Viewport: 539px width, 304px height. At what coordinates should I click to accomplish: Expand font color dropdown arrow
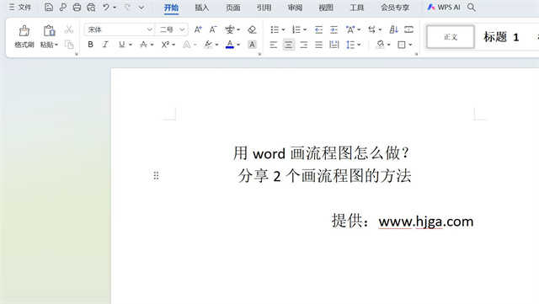coord(238,45)
